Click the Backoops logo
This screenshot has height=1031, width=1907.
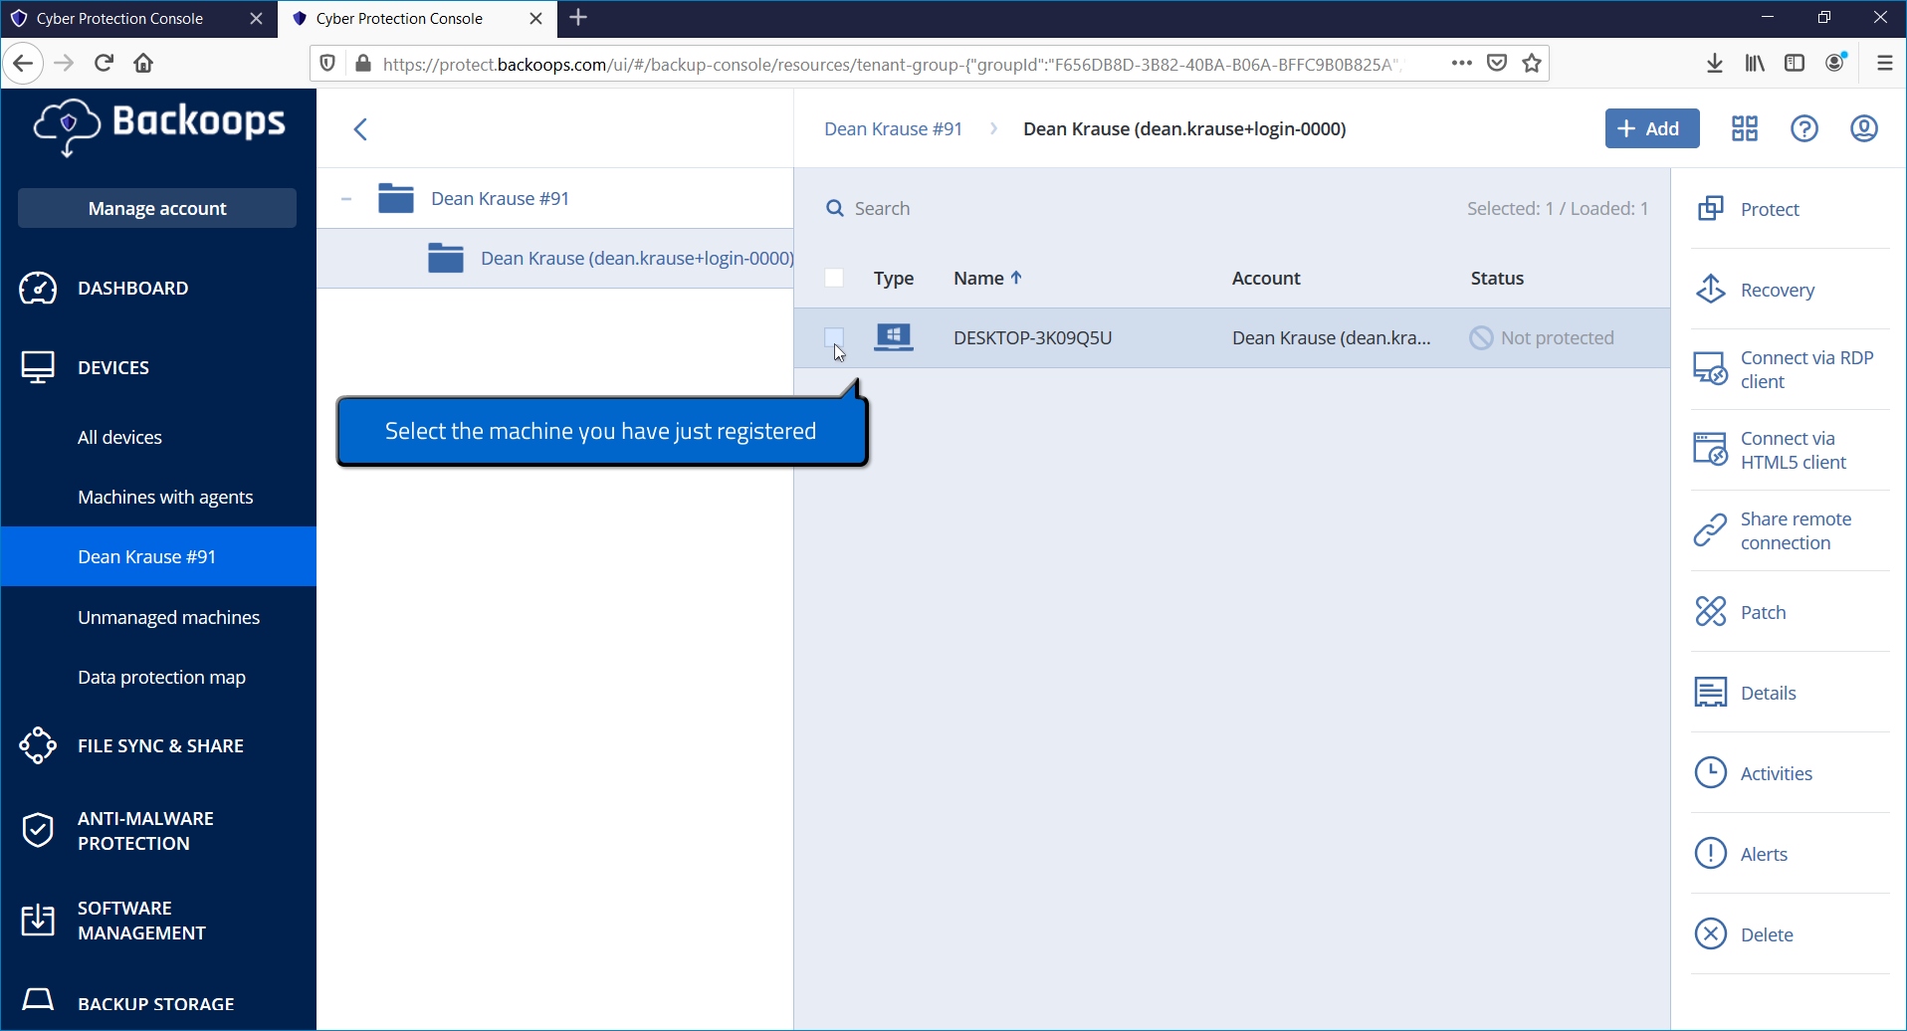(159, 126)
